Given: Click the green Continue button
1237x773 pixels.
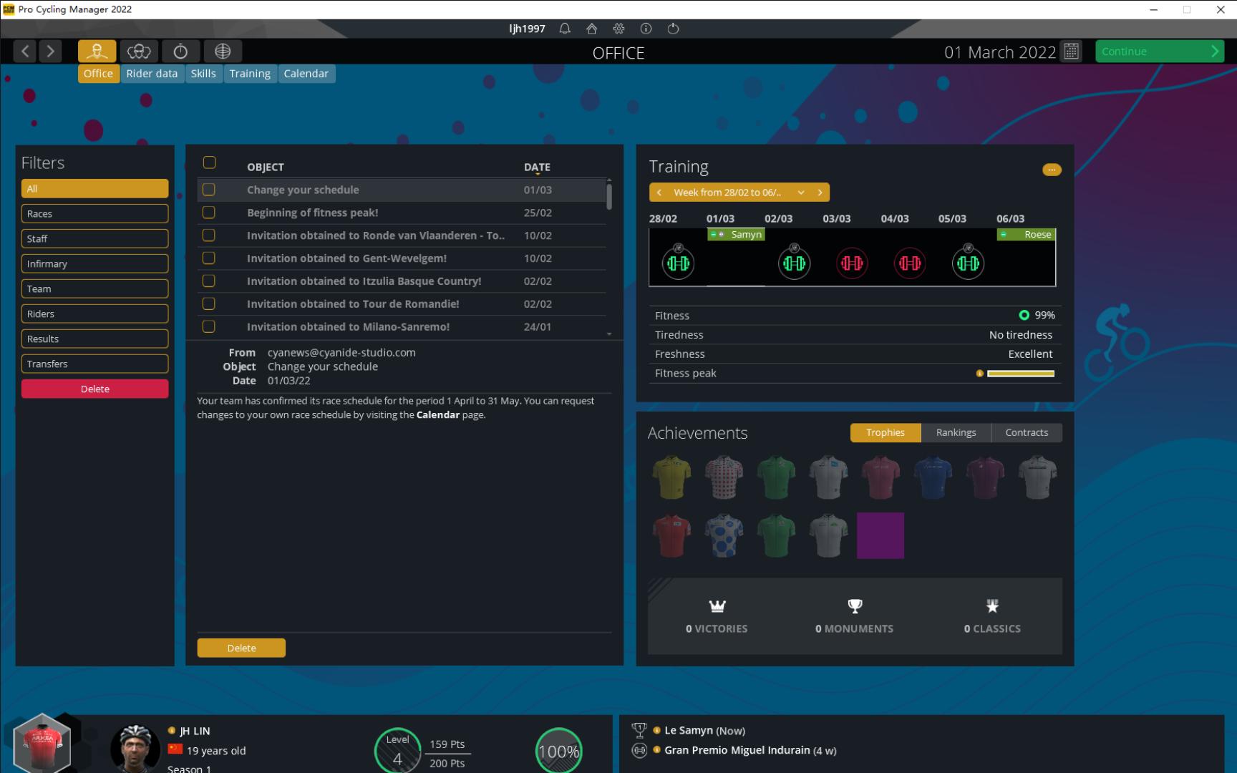Looking at the screenshot, I should tap(1160, 52).
